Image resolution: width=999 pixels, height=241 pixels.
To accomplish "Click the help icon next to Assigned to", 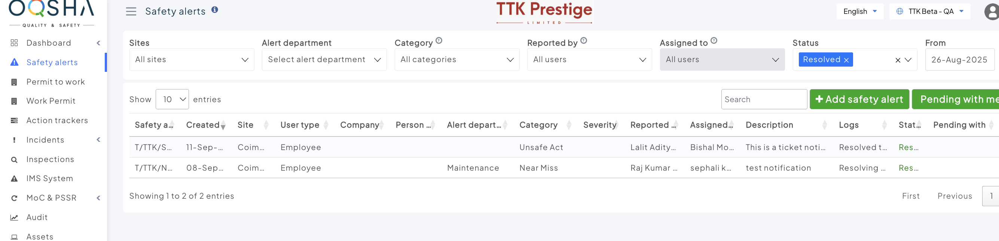I will [714, 40].
